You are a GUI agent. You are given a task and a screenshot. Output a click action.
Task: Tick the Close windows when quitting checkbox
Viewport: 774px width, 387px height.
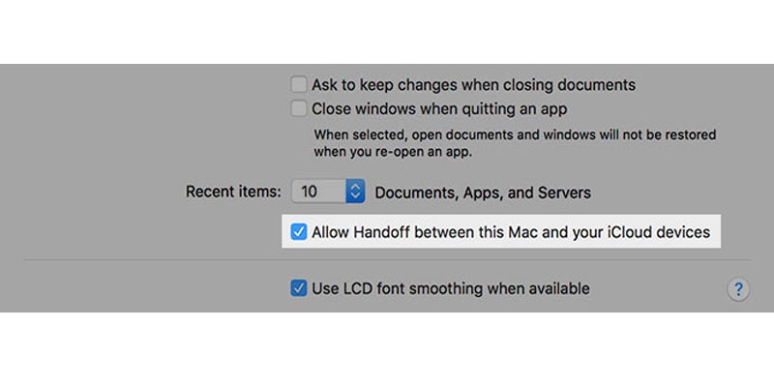point(299,108)
